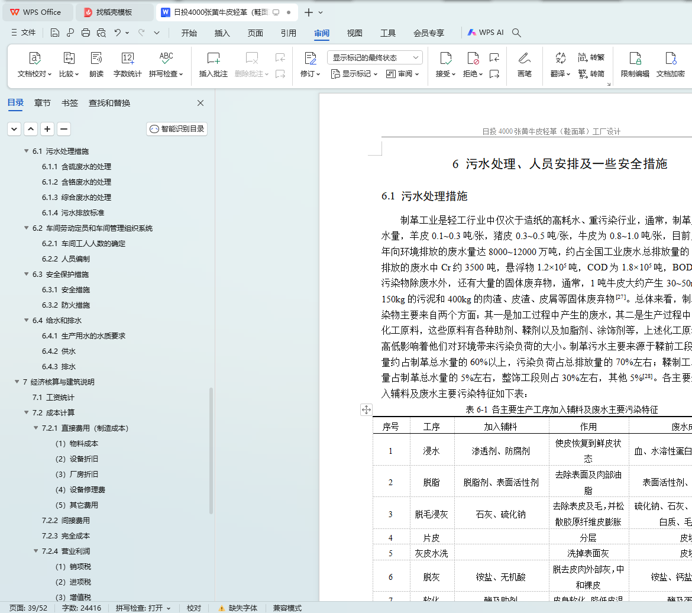Screen dimensions: 692x613
Task: Click the 校对 status bar item
Action: [x=194, y=608]
